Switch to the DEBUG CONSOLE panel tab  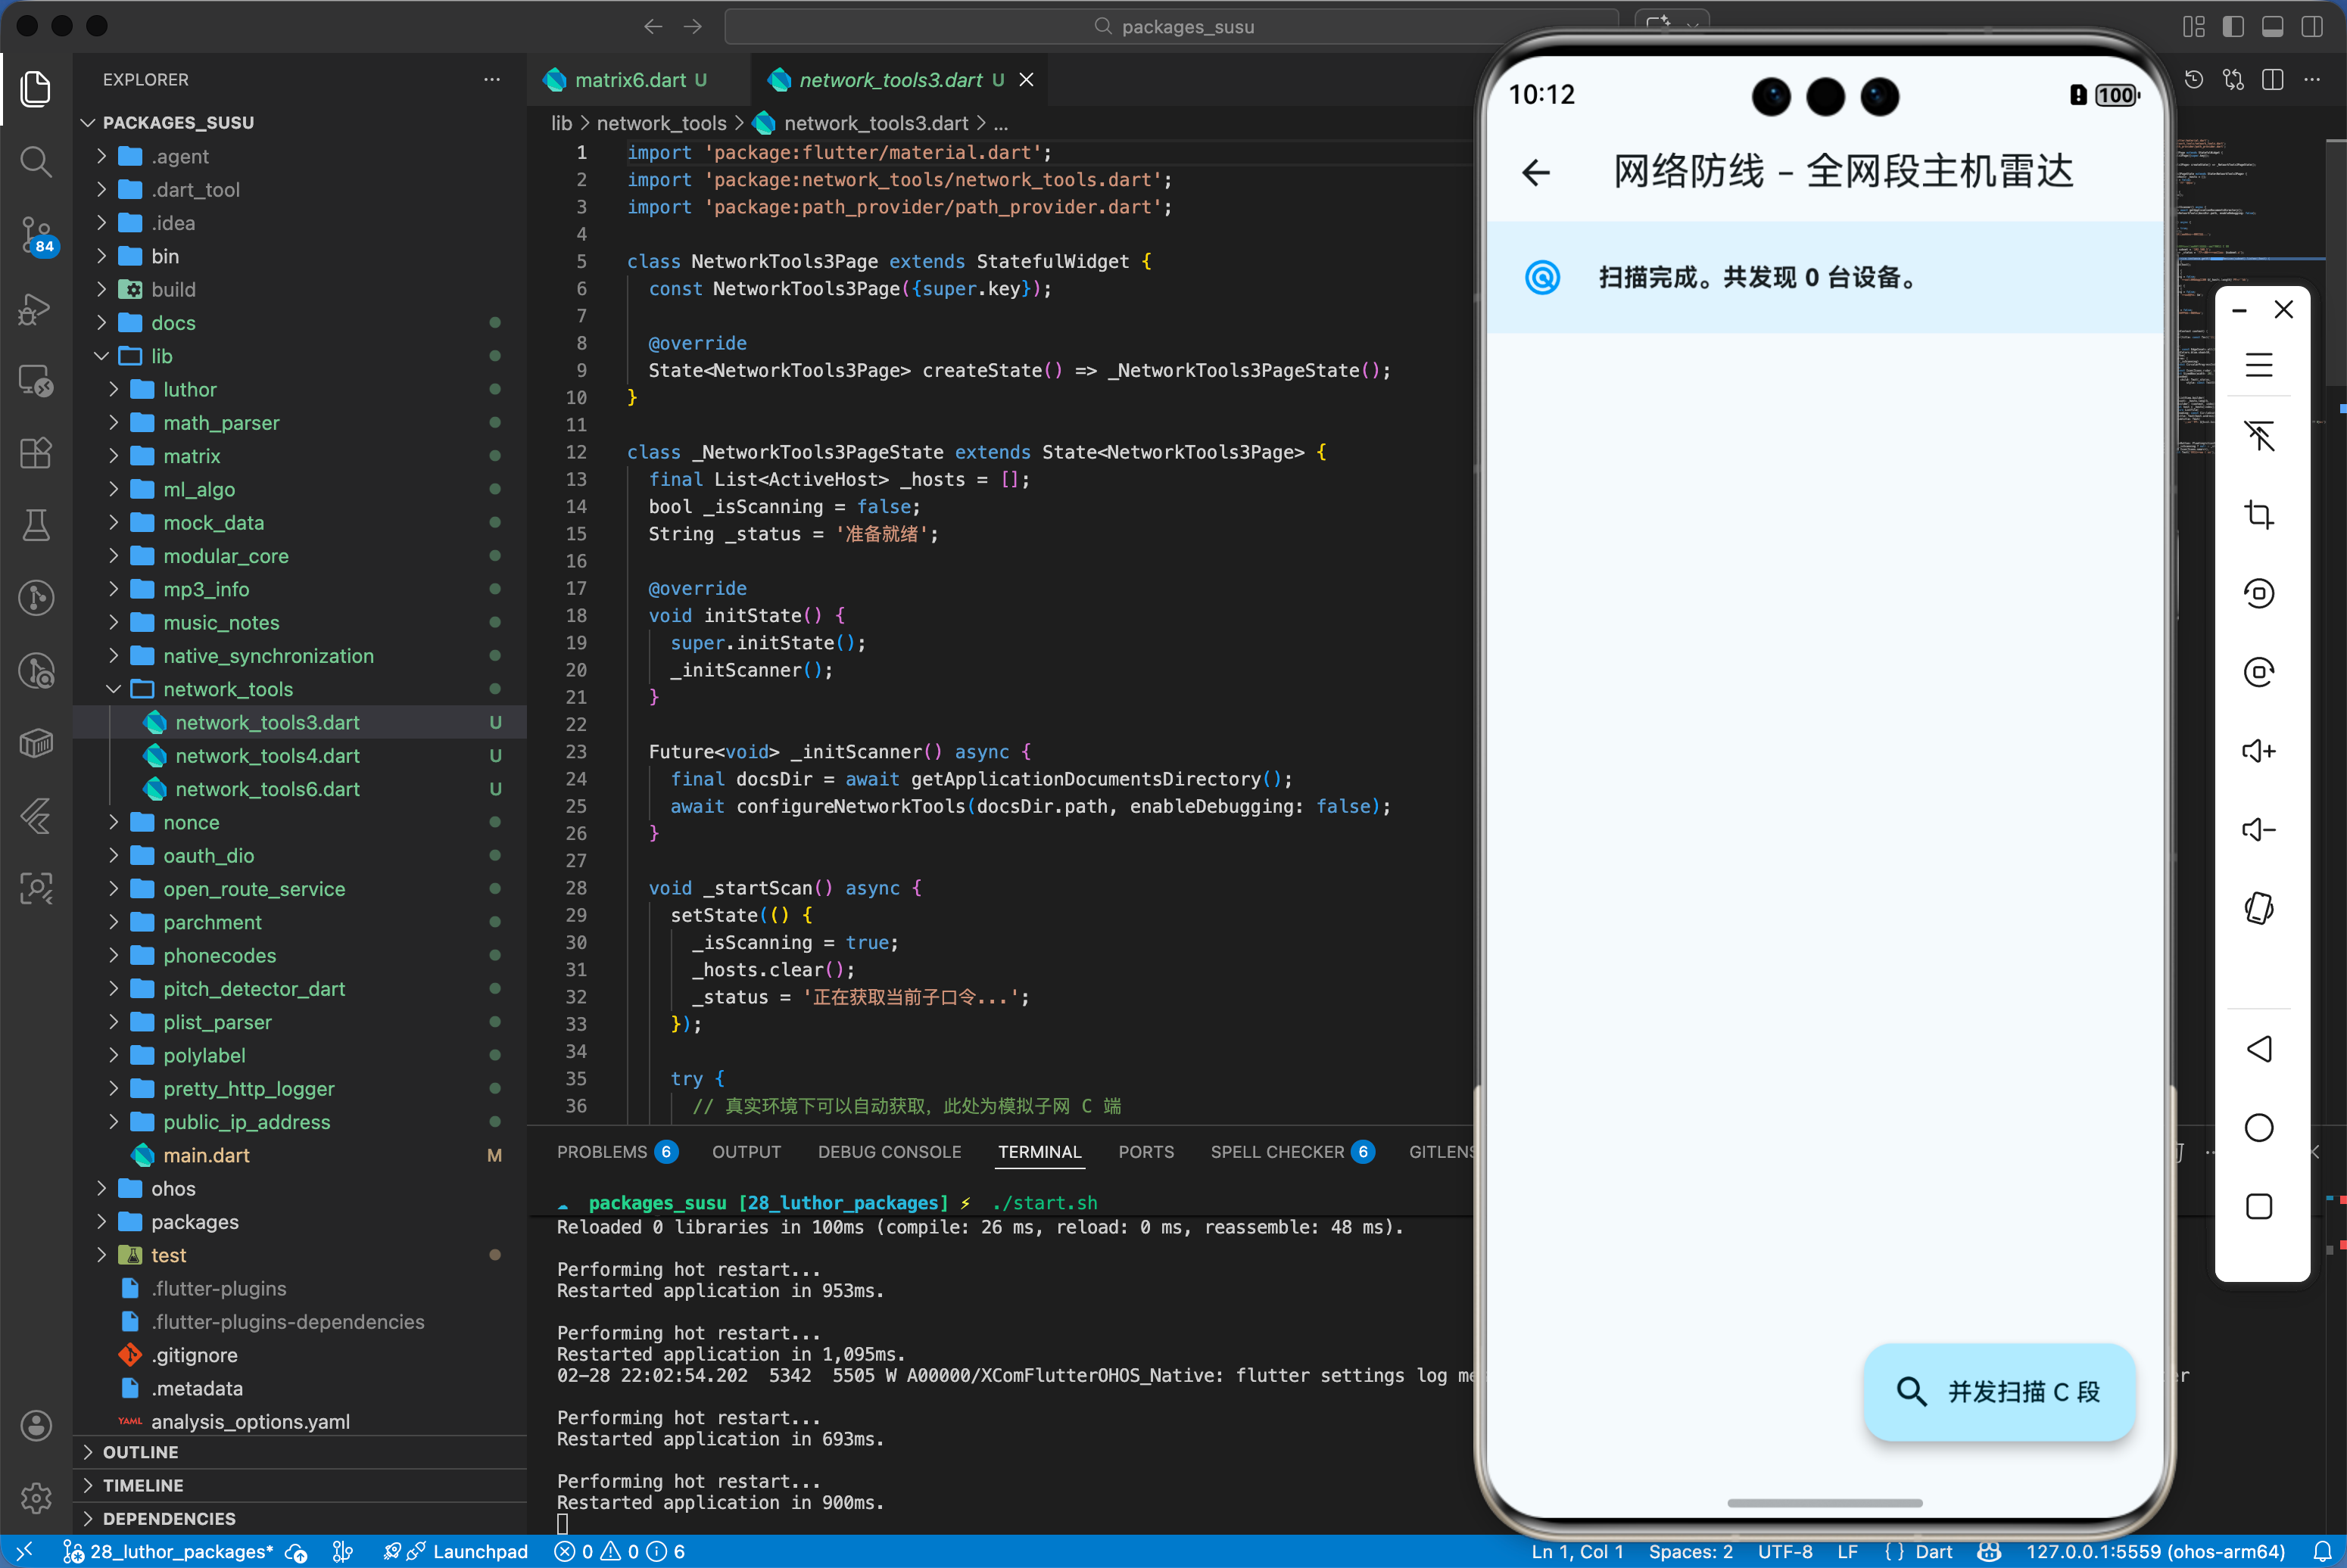point(888,1152)
